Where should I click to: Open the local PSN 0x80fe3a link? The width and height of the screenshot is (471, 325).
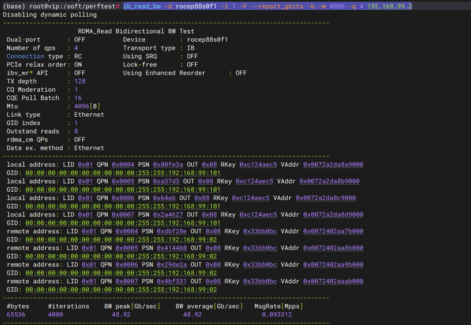(x=168, y=165)
